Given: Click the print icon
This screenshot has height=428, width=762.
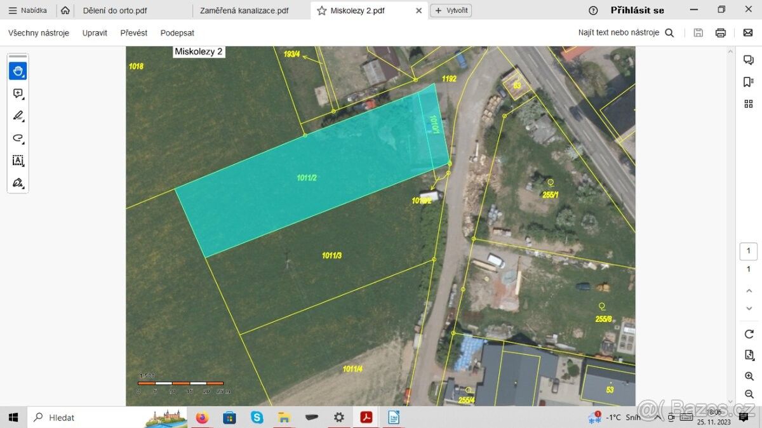Looking at the screenshot, I should point(720,33).
